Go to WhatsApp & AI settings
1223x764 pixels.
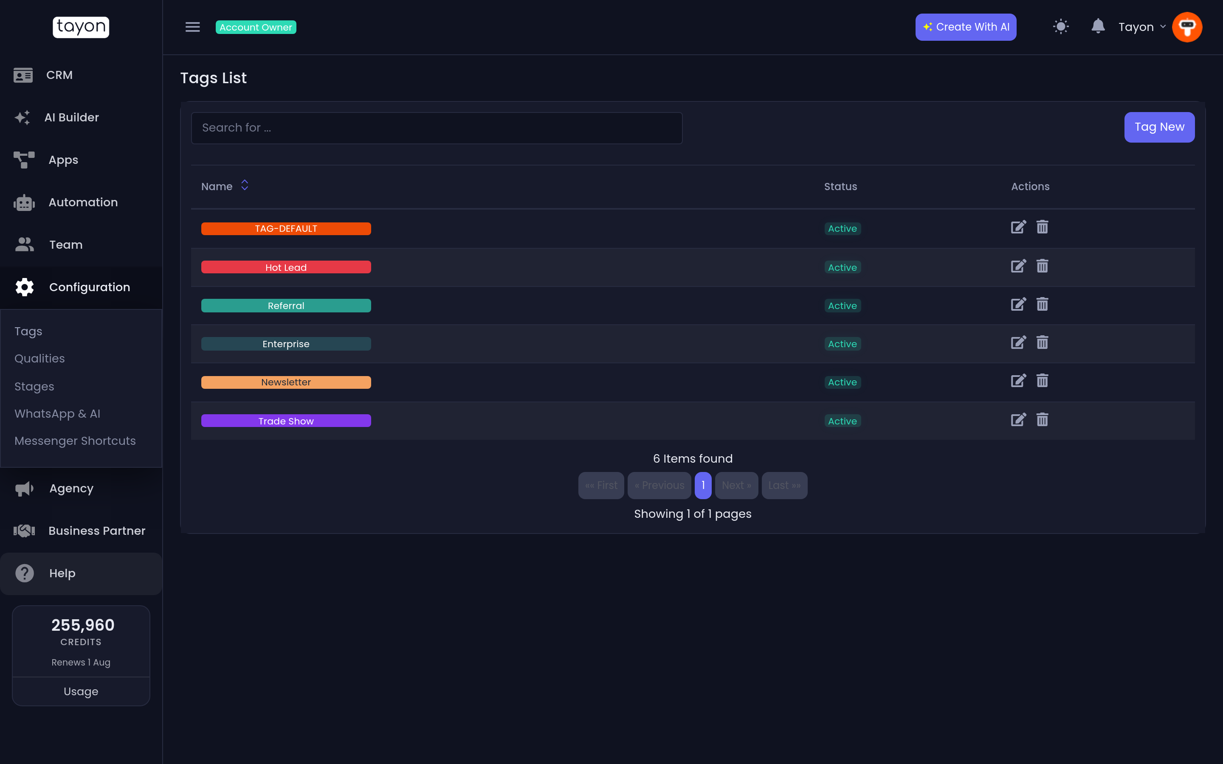(x=57, y=414)
